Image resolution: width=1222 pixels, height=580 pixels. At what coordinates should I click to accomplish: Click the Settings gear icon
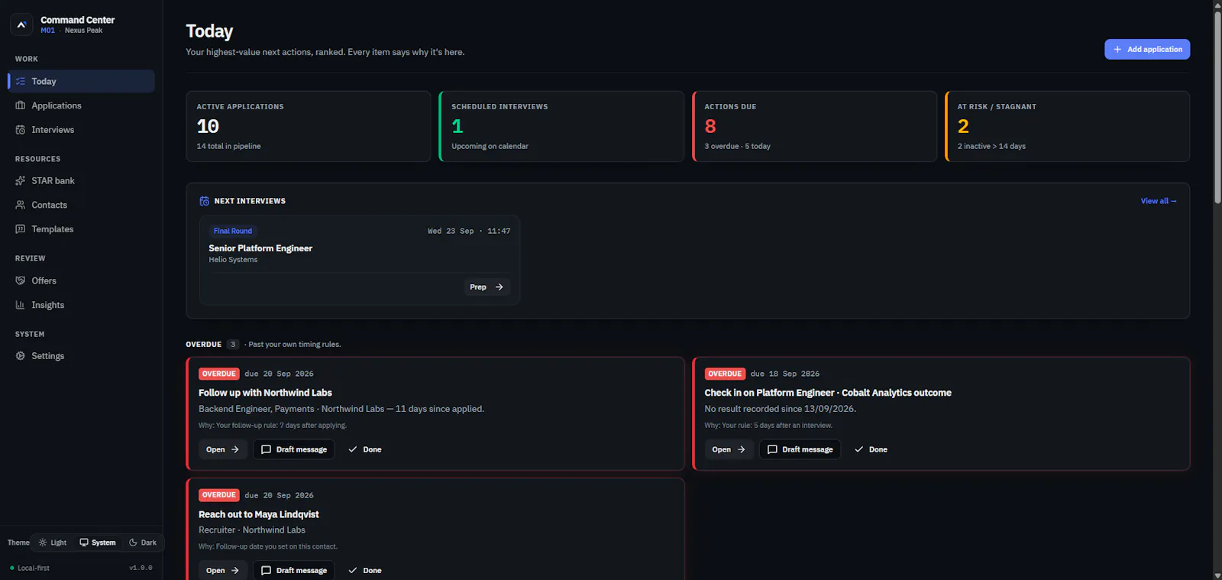pos(21,356)
